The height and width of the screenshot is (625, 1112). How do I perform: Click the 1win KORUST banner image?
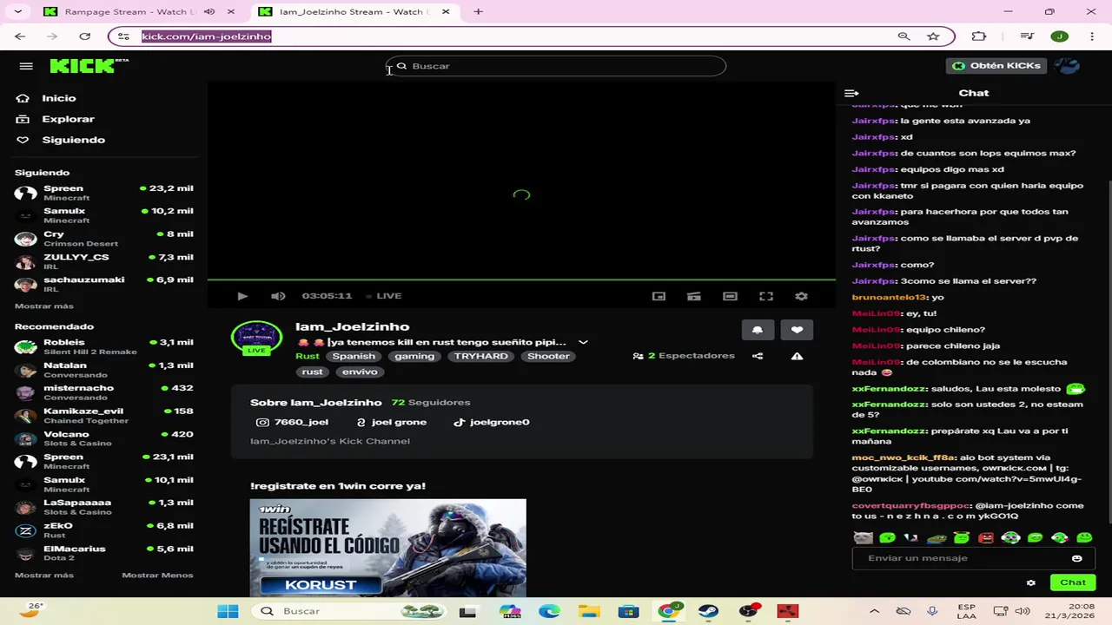[x=387, y=548]
